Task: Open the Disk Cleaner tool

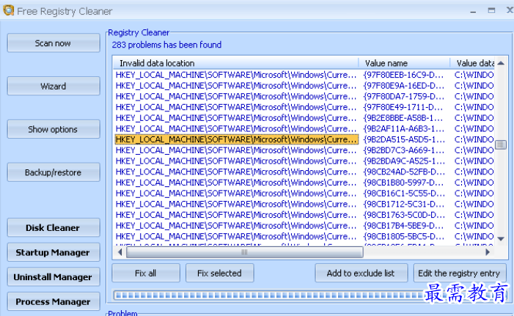Action: tap(53, 228)
